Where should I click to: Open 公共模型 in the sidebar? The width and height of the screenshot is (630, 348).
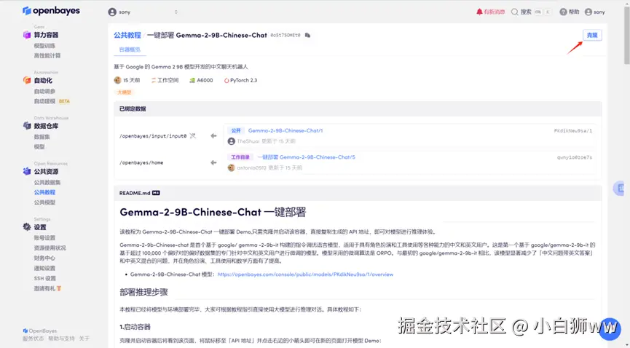pos(44,202)
